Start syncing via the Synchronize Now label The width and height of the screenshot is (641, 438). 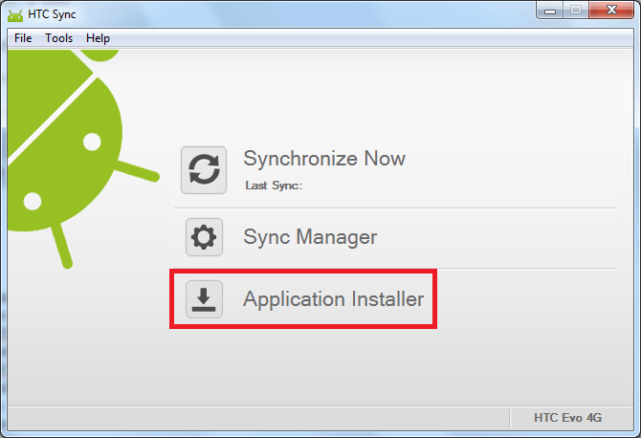[324, 158]
